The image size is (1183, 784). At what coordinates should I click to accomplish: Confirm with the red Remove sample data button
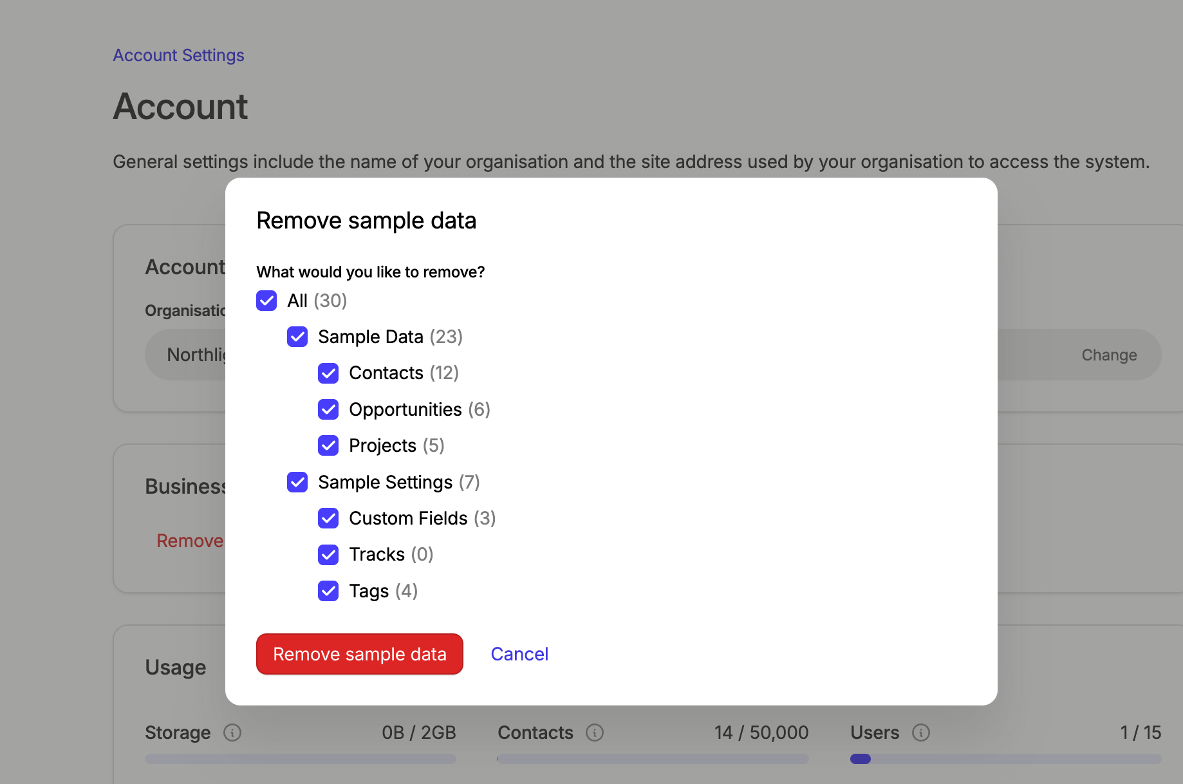pos(360,654)
